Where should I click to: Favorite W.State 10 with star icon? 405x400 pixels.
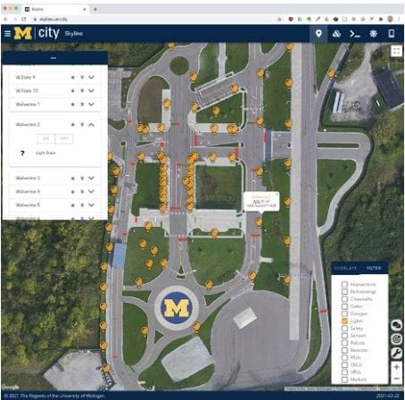[73, 91]
